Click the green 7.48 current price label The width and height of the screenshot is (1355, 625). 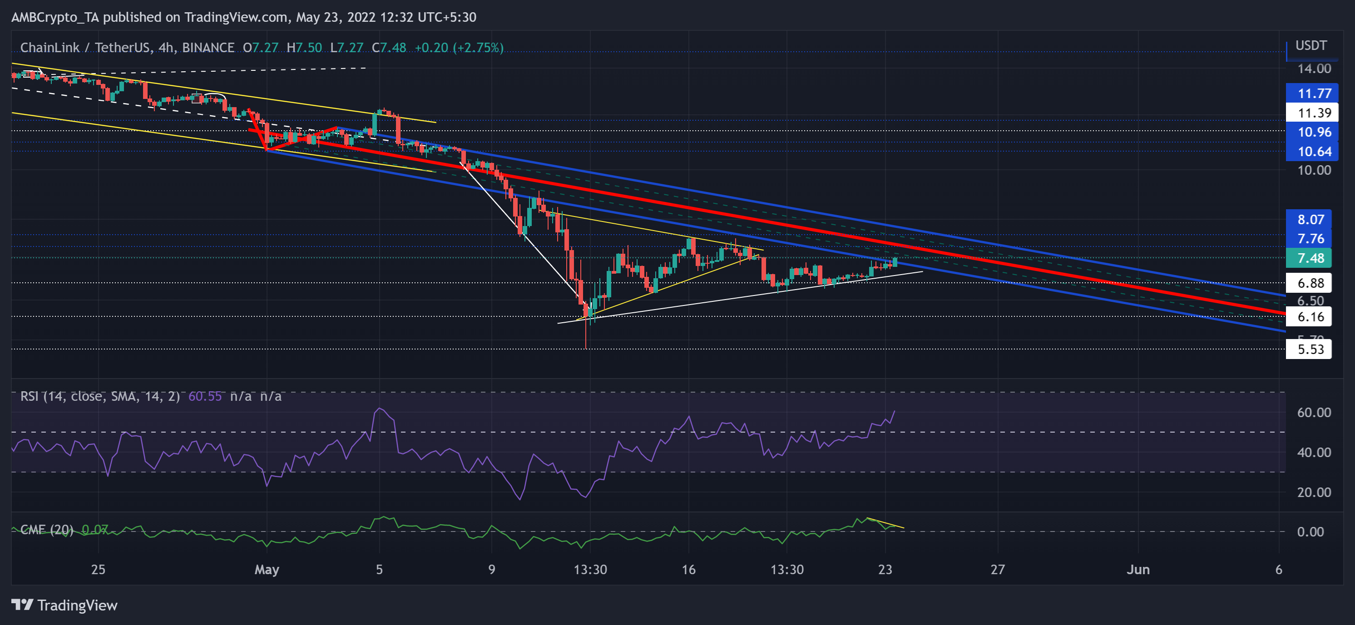(1309, 258)
